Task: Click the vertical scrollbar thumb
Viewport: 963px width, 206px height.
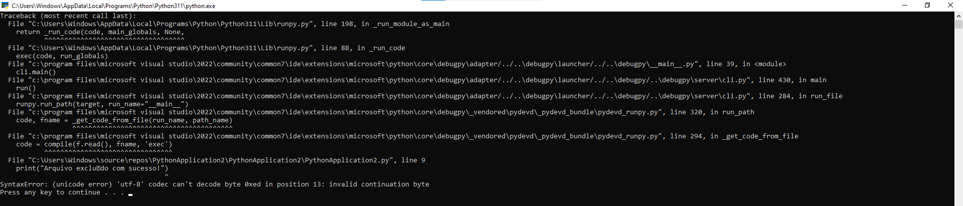Action: 958,24
